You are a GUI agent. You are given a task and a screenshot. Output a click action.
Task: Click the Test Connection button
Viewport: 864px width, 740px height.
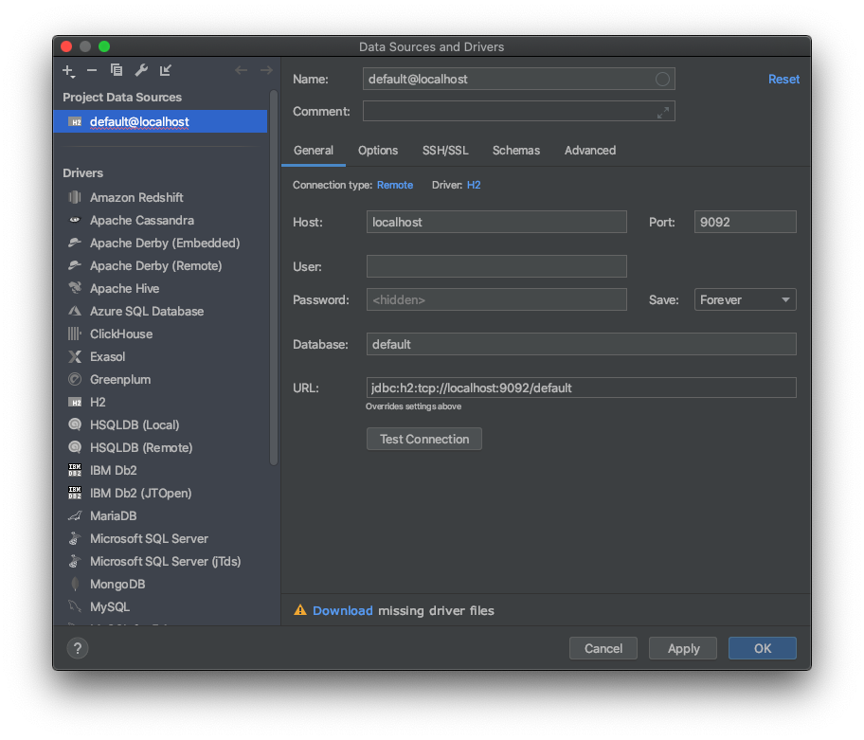point(424,439)
